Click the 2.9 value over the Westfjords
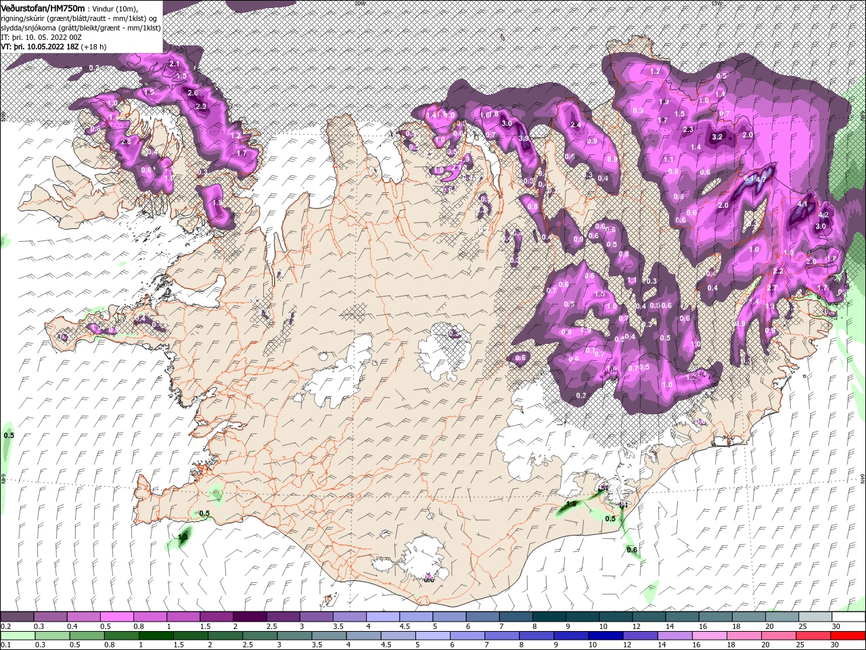The image size is (866, 650). coord(200,106)
